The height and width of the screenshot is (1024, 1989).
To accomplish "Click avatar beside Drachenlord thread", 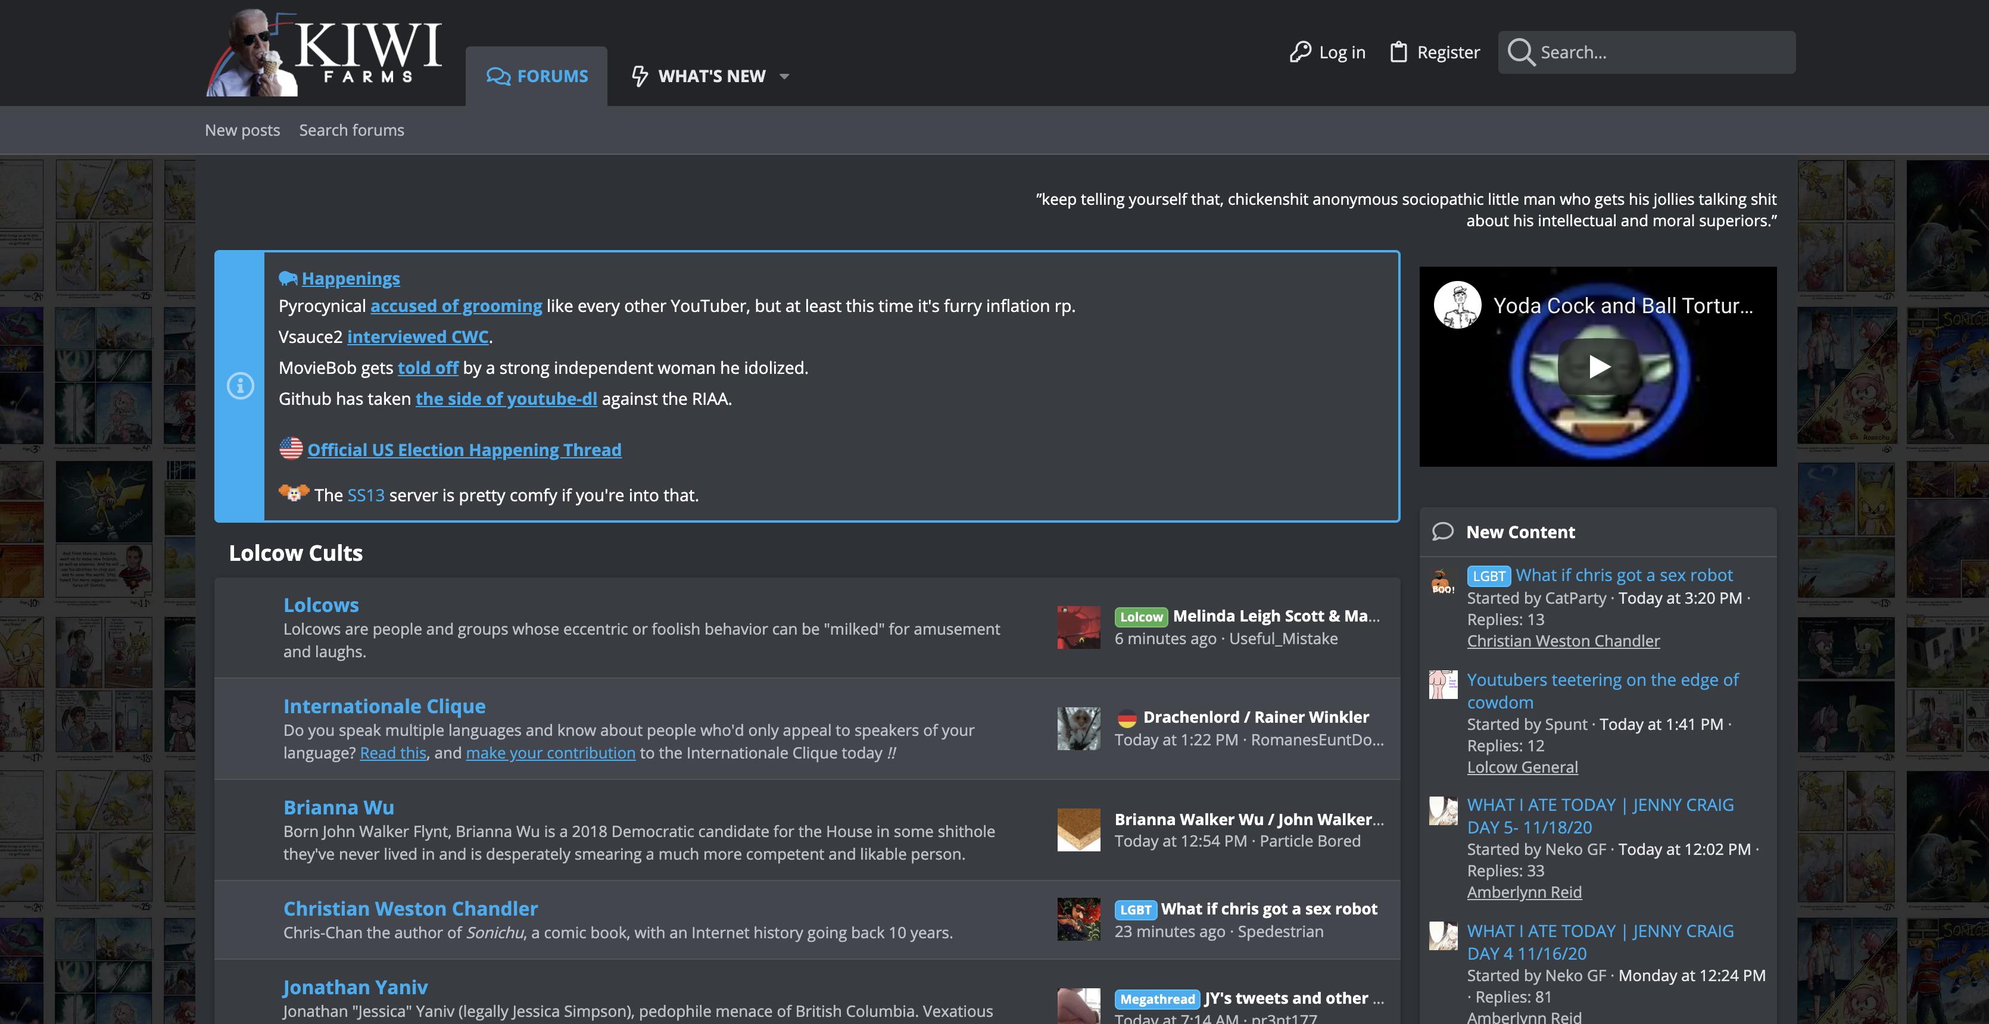I will (x=1078, y=729).
